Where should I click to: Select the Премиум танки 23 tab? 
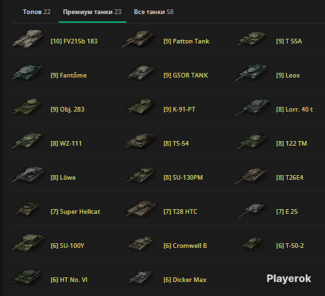click(x=92, y=12)
